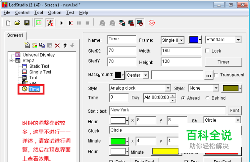Start playback with the play arrow

(61, 23)
